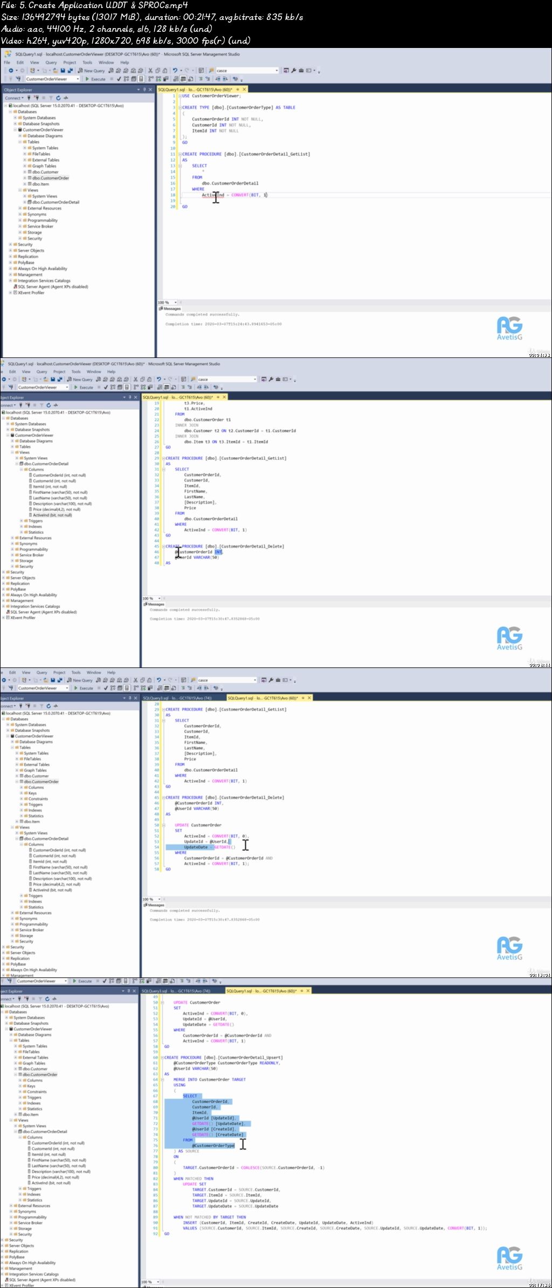Click the Cut scissors icon in first frame
The width and height of the screenshot is (552, 1288).
[x=150, y=71]
